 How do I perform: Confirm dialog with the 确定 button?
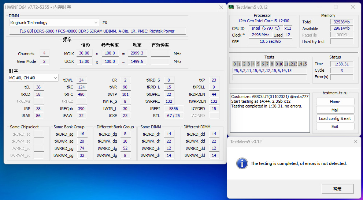(x=337, y=189)
